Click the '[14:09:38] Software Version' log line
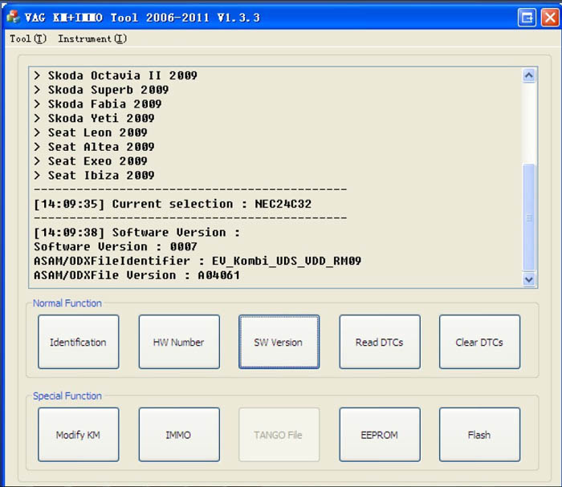 click(x=137, y=233)
